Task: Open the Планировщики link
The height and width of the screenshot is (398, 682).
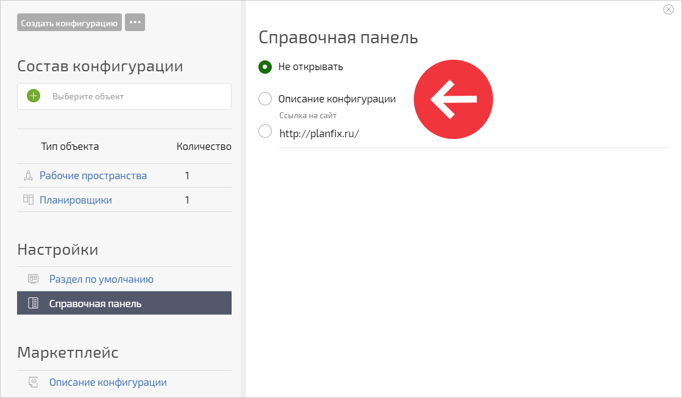Action: [x=76, y=200]
